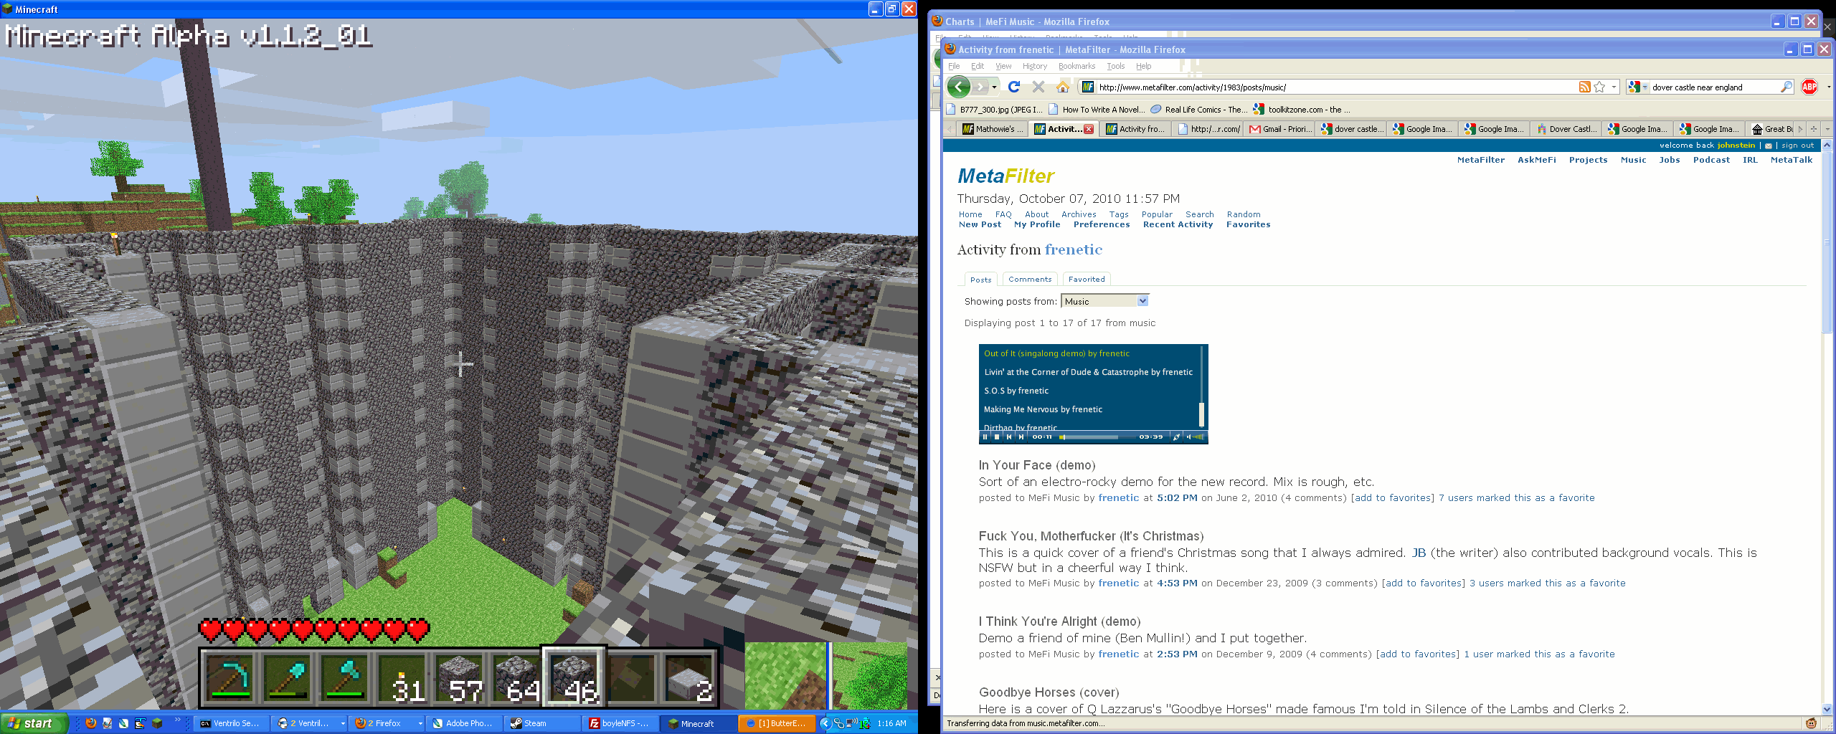1836x734 pixels.
Task: Open a new tab with plus button
Action: (x=1814, y=129)
